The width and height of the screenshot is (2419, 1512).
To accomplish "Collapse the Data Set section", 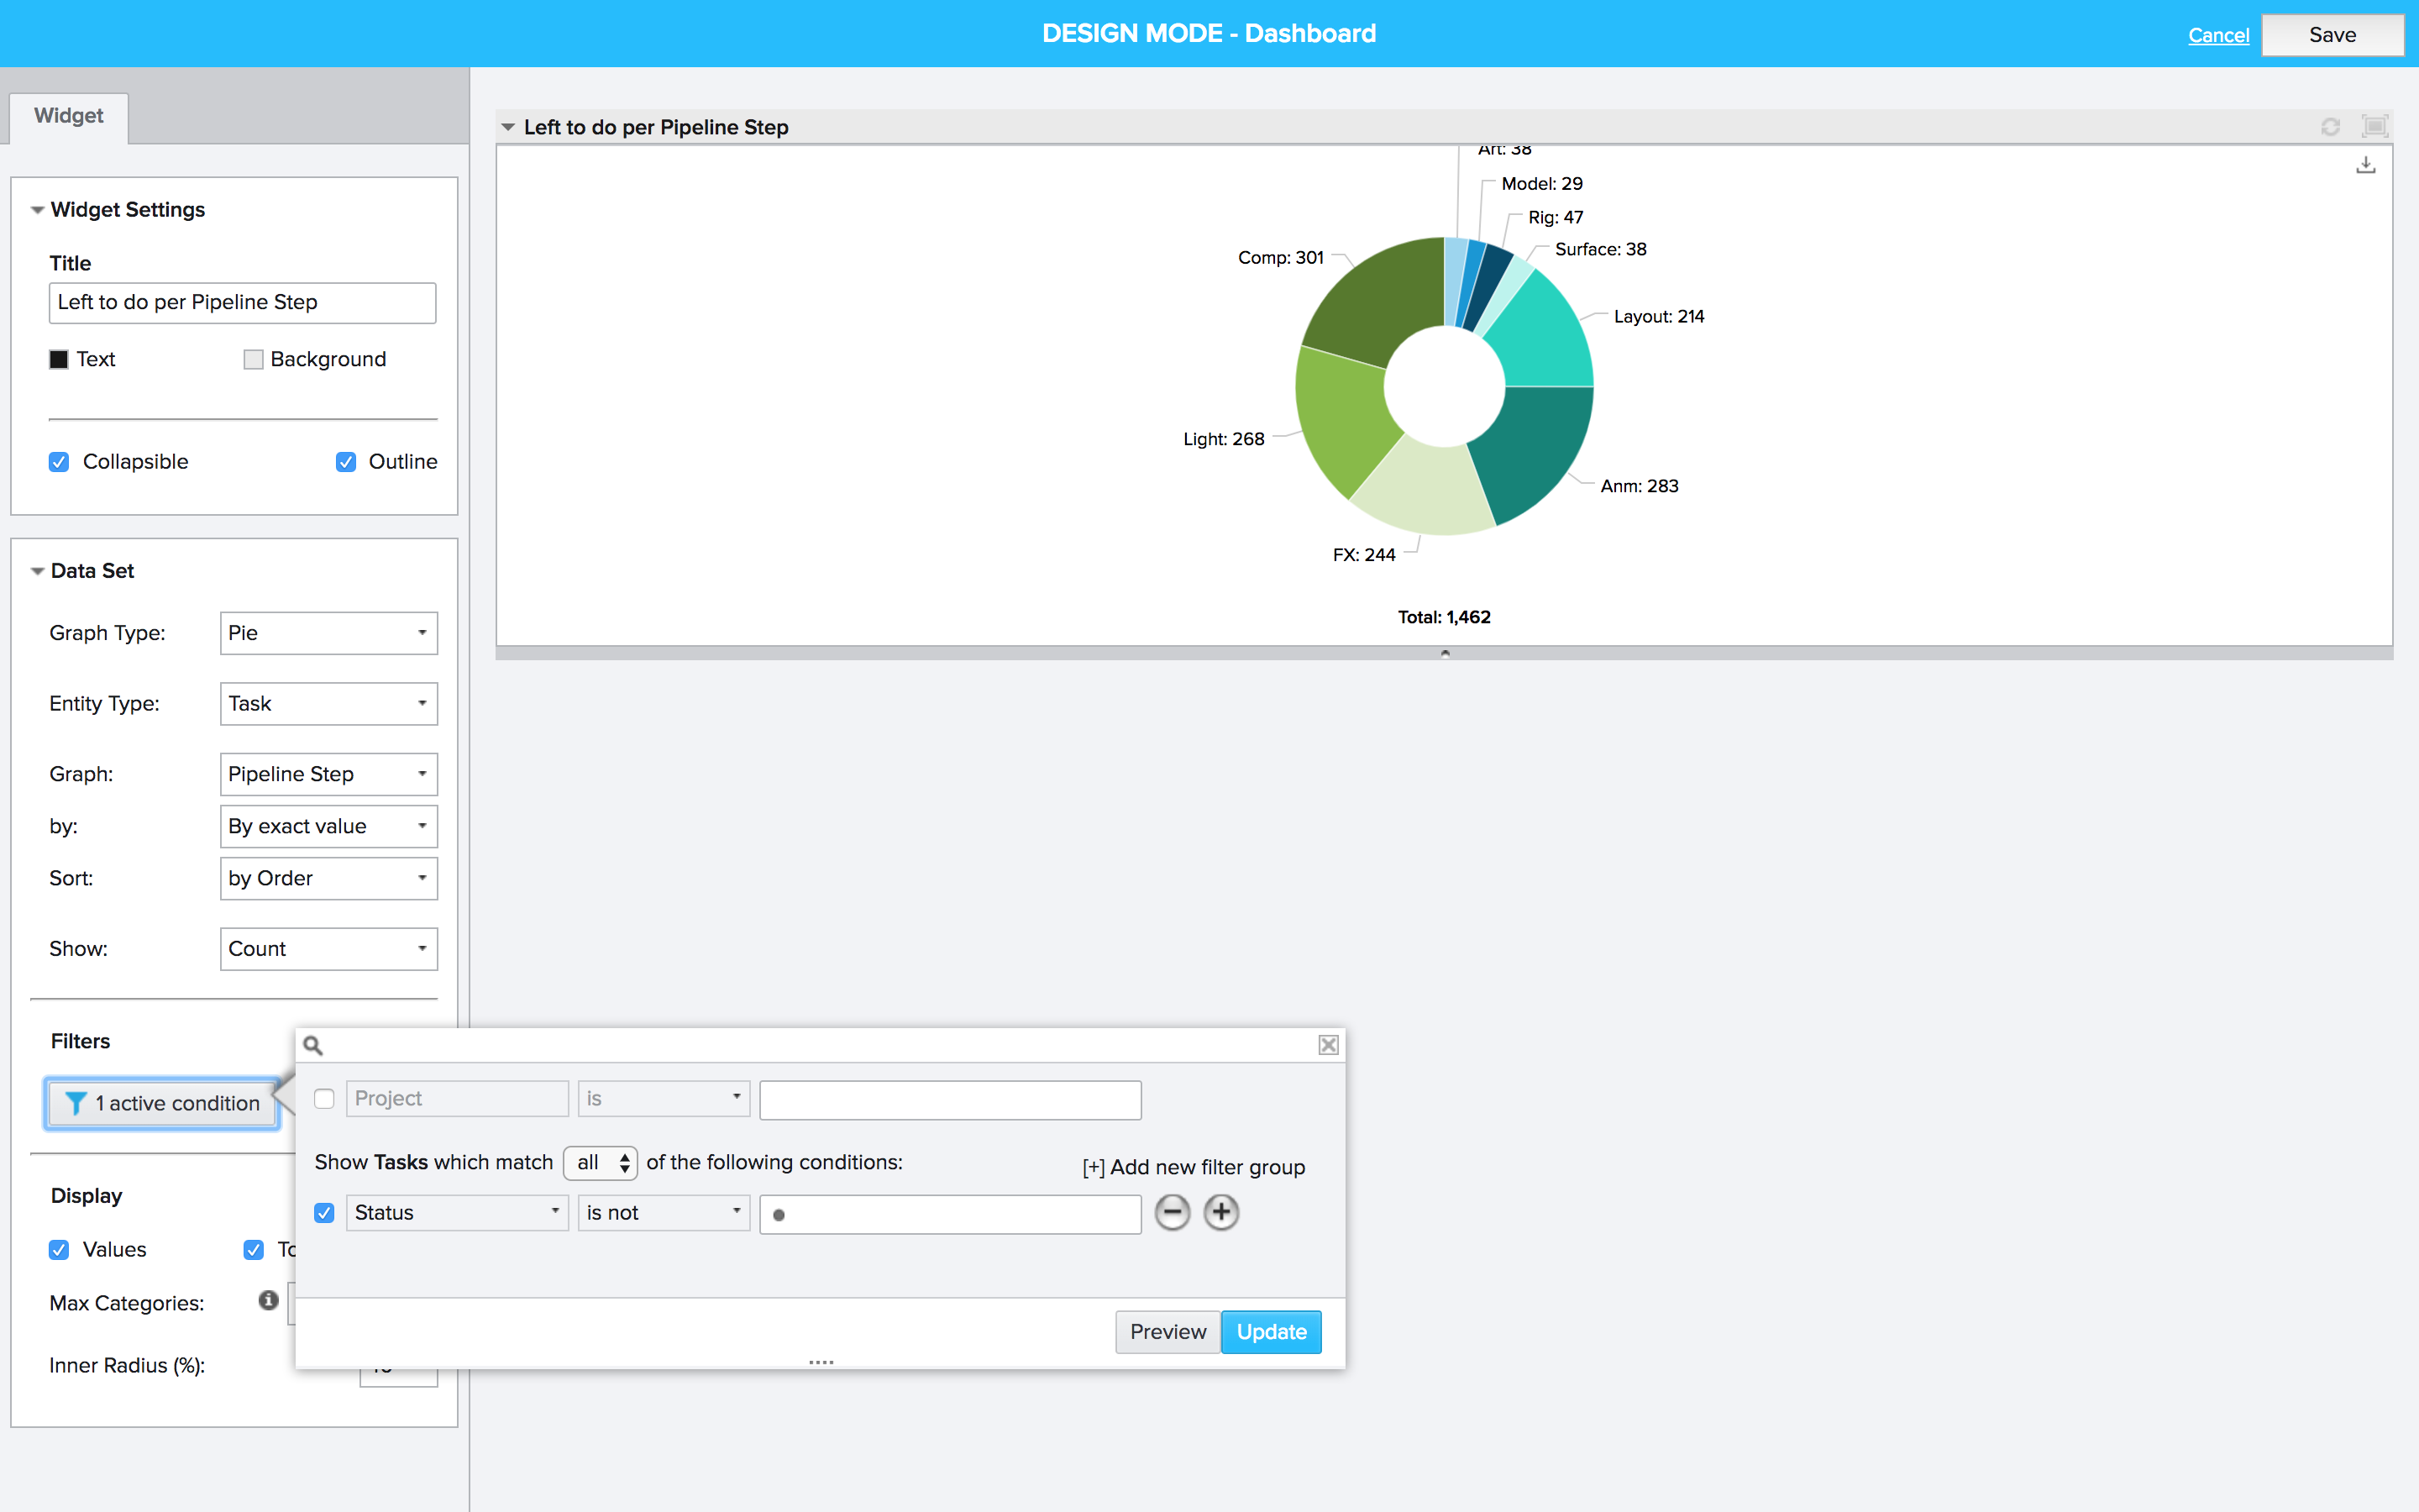I will pos(37,570).
